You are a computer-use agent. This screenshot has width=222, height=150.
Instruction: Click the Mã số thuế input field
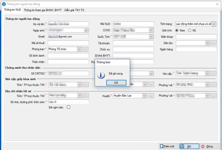pos(68,43)
